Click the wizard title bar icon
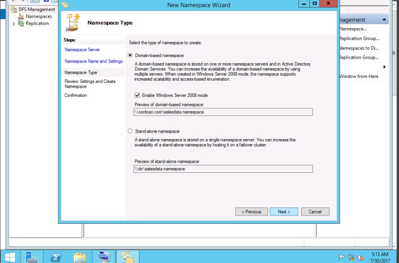The width and height of the screenshot is (399, 263). coord(65,5)
